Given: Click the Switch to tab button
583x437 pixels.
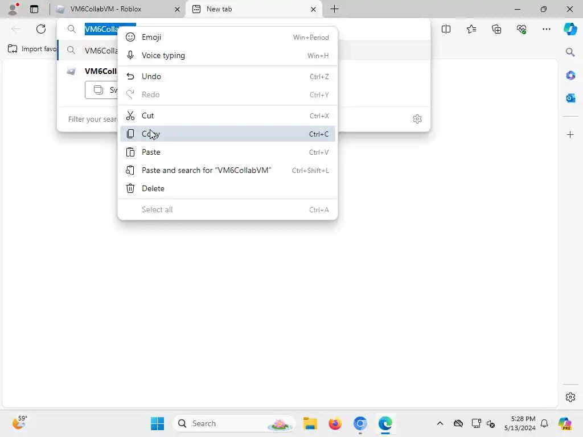Looking at the screenshot, I should [101, 90].
